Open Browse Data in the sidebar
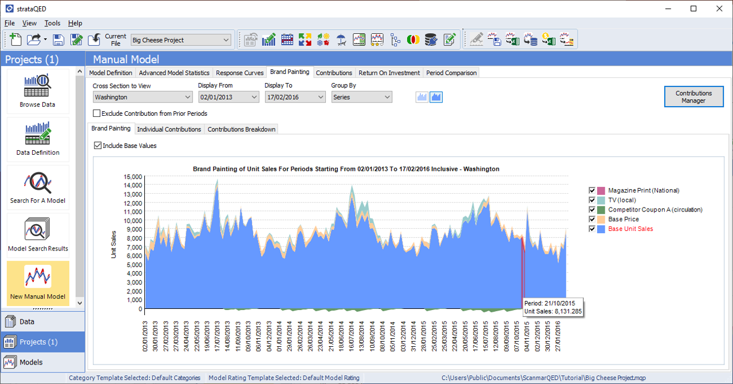This screenshot has height=384, width=733. pos(38,91)
